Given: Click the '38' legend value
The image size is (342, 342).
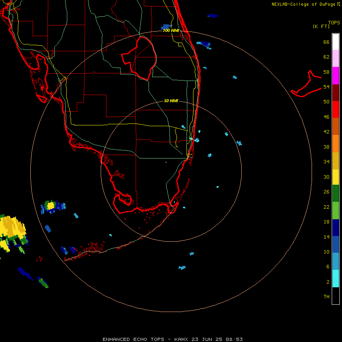Looking at the screenshot, I should [326, 147].
